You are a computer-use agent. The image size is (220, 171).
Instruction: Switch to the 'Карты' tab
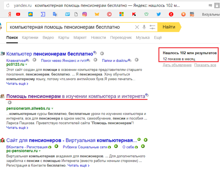click(64, 38)
